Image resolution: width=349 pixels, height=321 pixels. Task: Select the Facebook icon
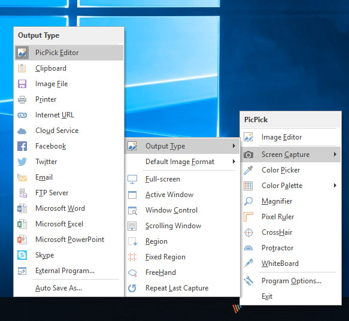click(22, 146)
